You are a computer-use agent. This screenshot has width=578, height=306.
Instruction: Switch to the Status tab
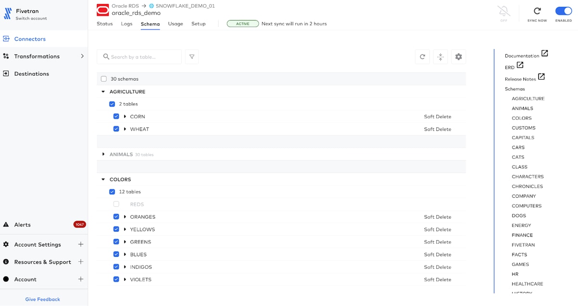pos(105,24)
